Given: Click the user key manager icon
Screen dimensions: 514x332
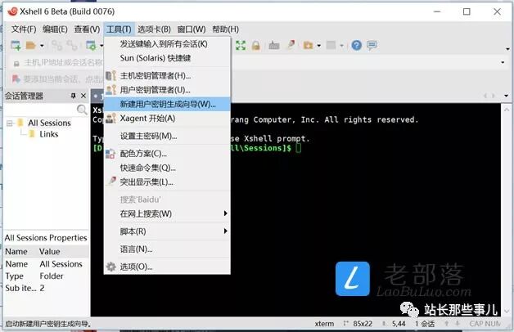Looking at the screenshot, I should (110, 90).
